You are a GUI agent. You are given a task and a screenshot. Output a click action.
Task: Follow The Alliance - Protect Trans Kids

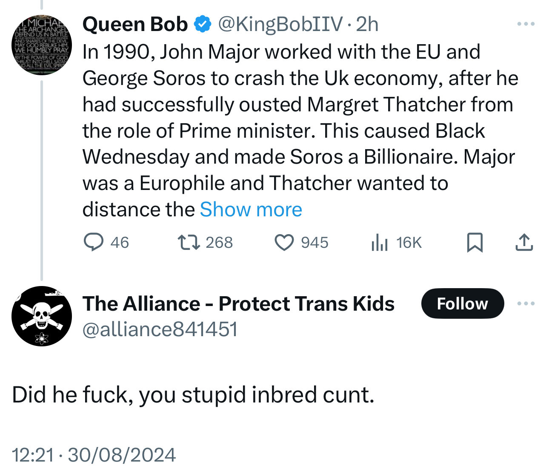462,303
